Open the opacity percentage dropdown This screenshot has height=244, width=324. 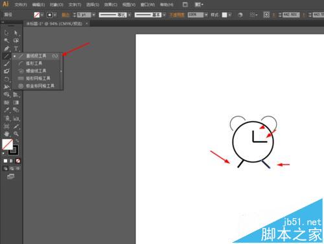(x=206, y=15)
